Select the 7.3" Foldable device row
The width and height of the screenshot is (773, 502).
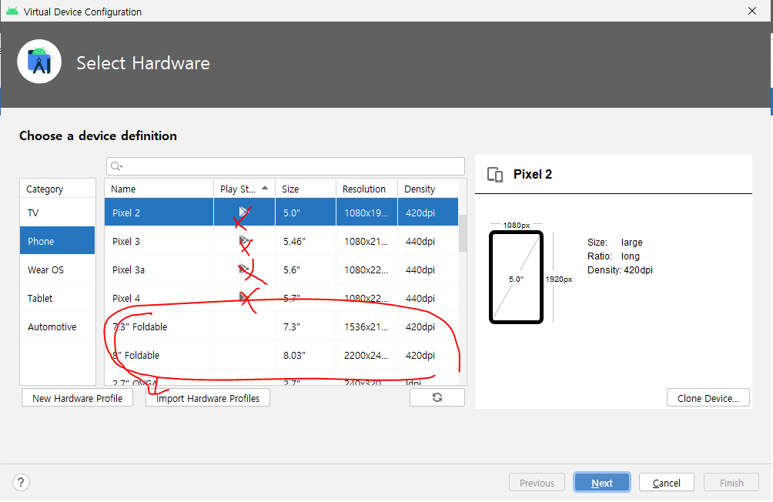(x=282, y=326)
